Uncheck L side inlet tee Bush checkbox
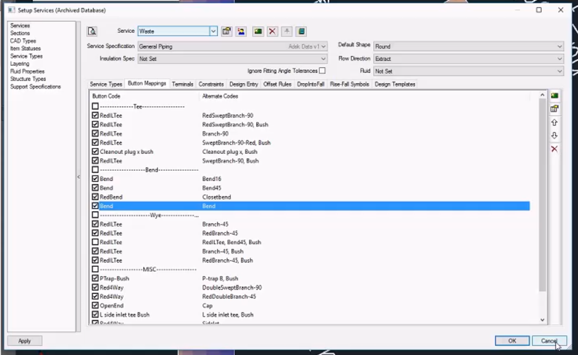 tap(95, 315)
